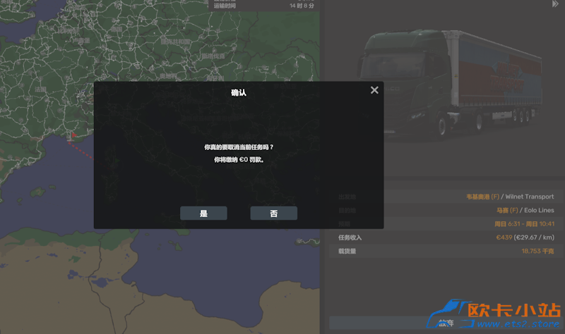Viewport: 565px width, 334px height.
Task: Click the 确认 dialog title
Action: (x=239, y=93)
